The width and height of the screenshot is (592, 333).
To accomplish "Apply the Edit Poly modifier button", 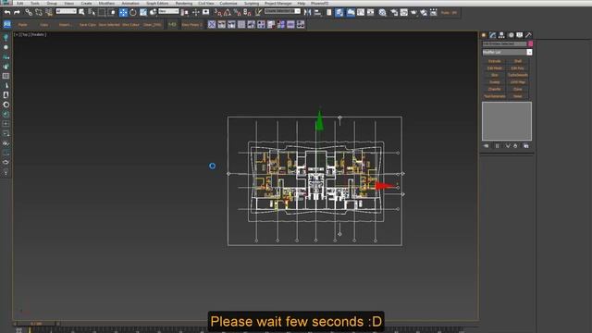I will pos(518,68).
